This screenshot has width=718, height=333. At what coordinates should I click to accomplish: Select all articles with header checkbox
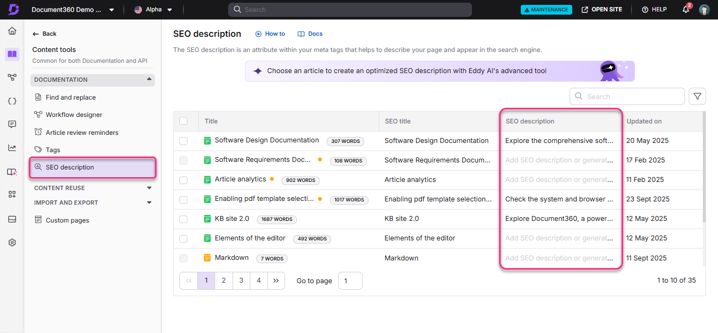pos(183,121)
